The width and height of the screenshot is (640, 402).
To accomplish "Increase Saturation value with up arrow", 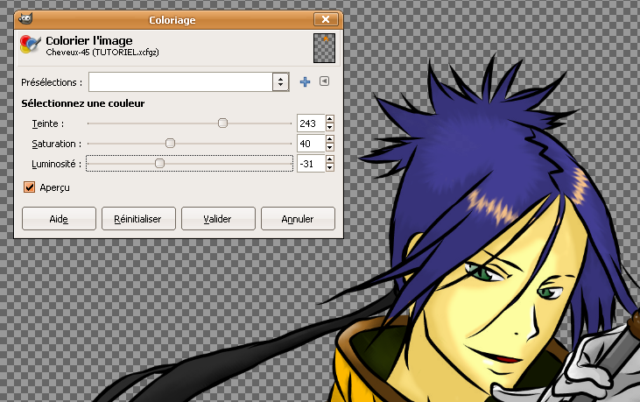I will [330, 139].
